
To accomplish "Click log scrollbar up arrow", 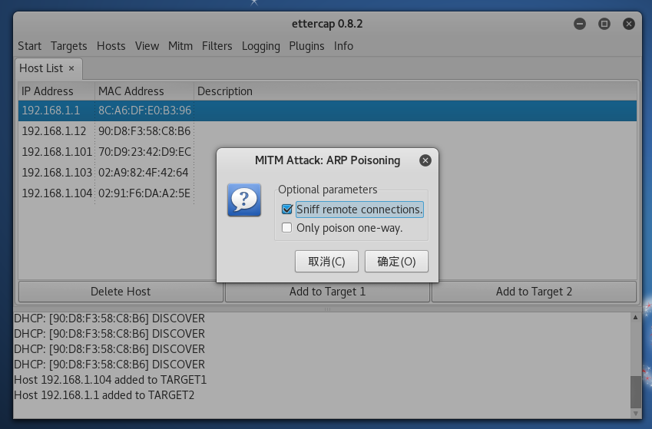I will (x=635, y=318).
